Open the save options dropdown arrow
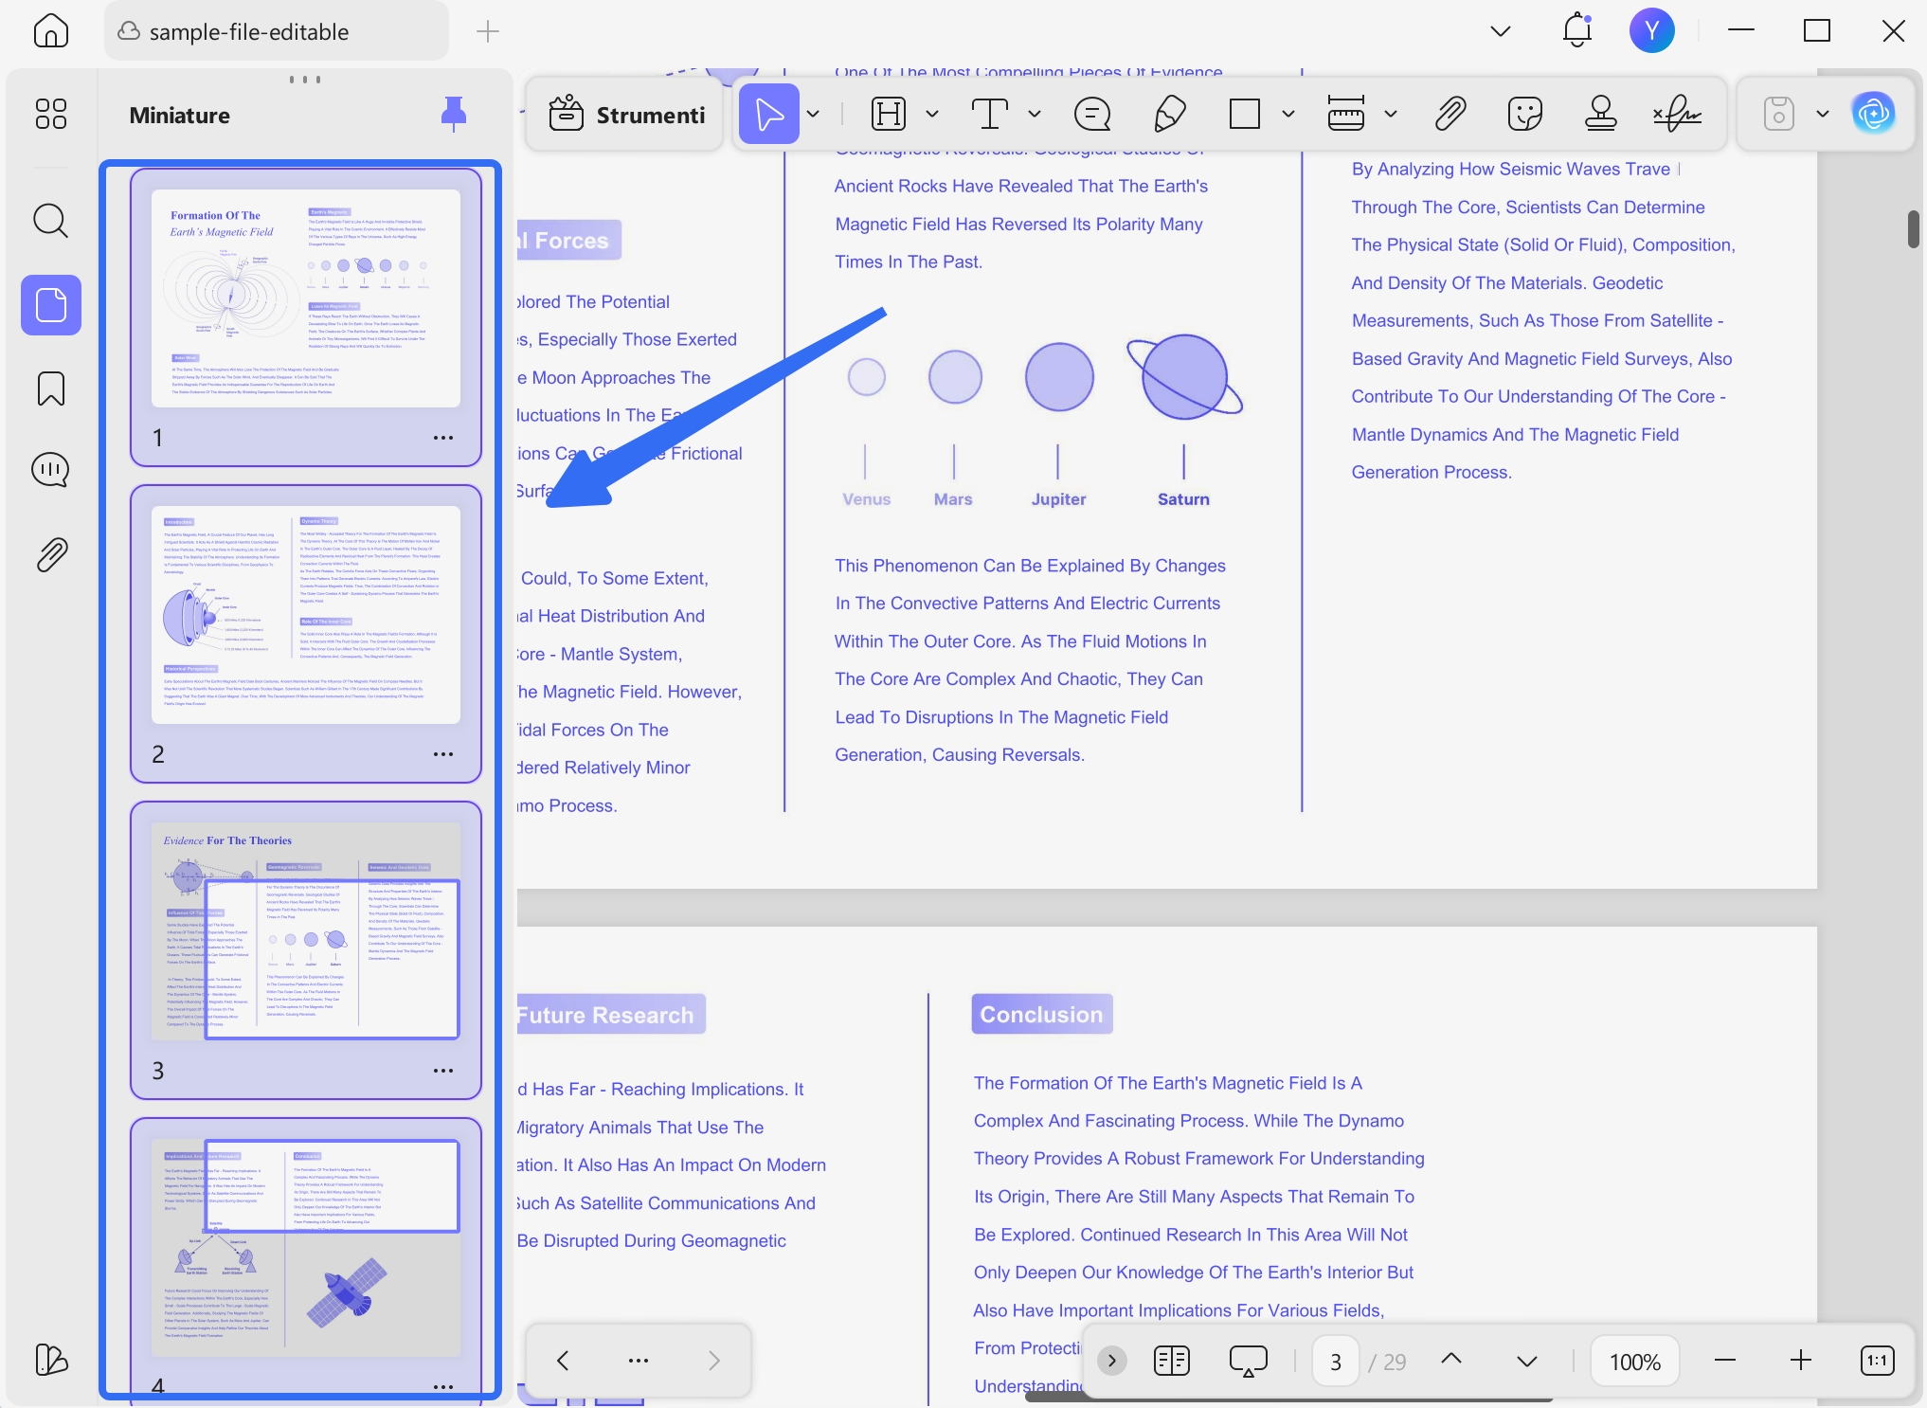 (1823, 115)
